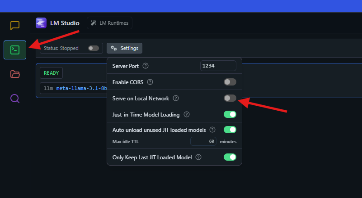362x198 pixels.
Task: Click the LM Studio title text
Action: pos(65,23)
